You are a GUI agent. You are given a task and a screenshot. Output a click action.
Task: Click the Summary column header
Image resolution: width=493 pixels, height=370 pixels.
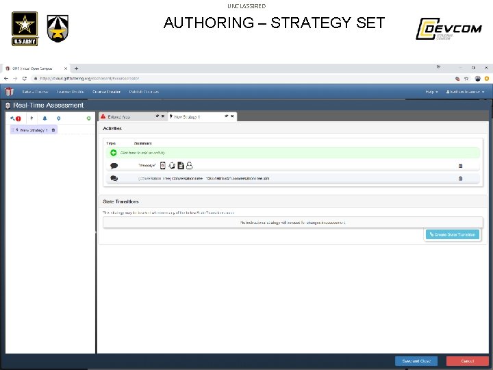[x=143, y=143]
